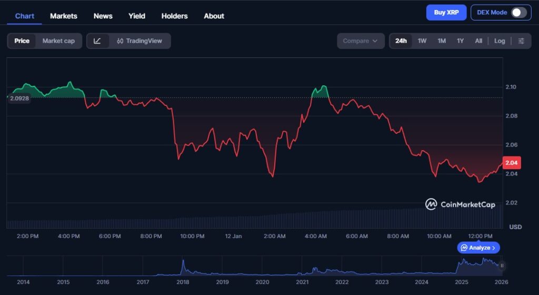The width and height of the screenshot is (539, 295).
Task: Open TradingView candlestick chart mode
Action: (139, 41)
